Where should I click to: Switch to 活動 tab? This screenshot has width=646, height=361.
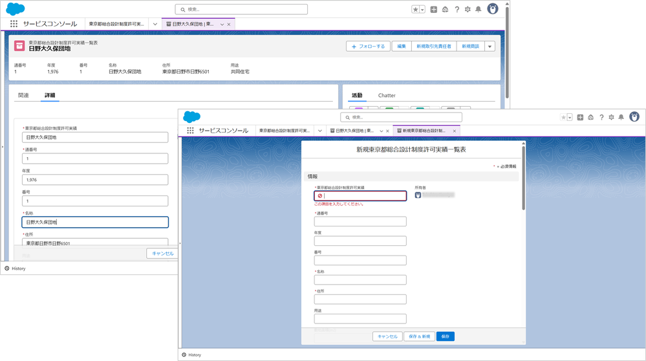357,95
